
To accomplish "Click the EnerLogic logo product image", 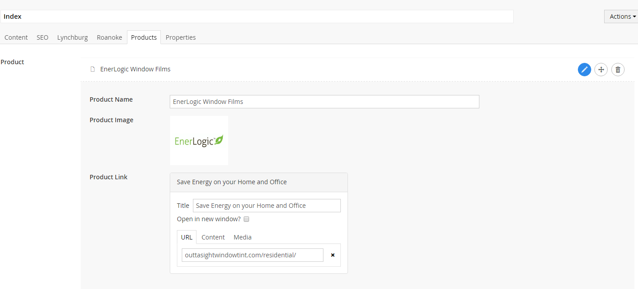I will pos(199,140).
